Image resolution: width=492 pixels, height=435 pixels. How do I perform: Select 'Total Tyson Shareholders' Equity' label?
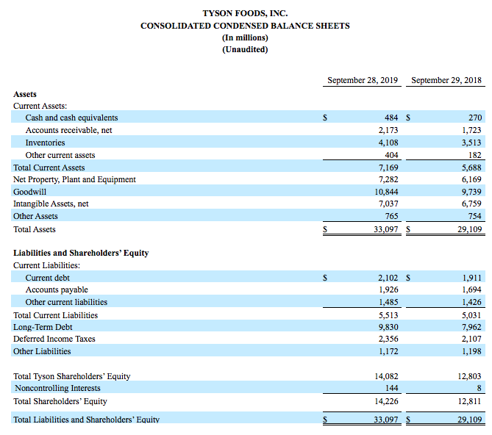click(71, 376)
